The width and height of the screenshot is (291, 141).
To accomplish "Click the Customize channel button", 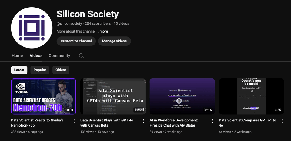I will pyautogui.click(x=76, y=41).
